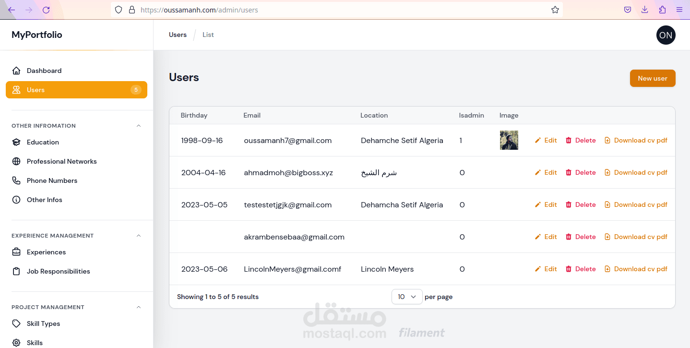
Task: Click the browser back arrow
Action: (12, 10)
